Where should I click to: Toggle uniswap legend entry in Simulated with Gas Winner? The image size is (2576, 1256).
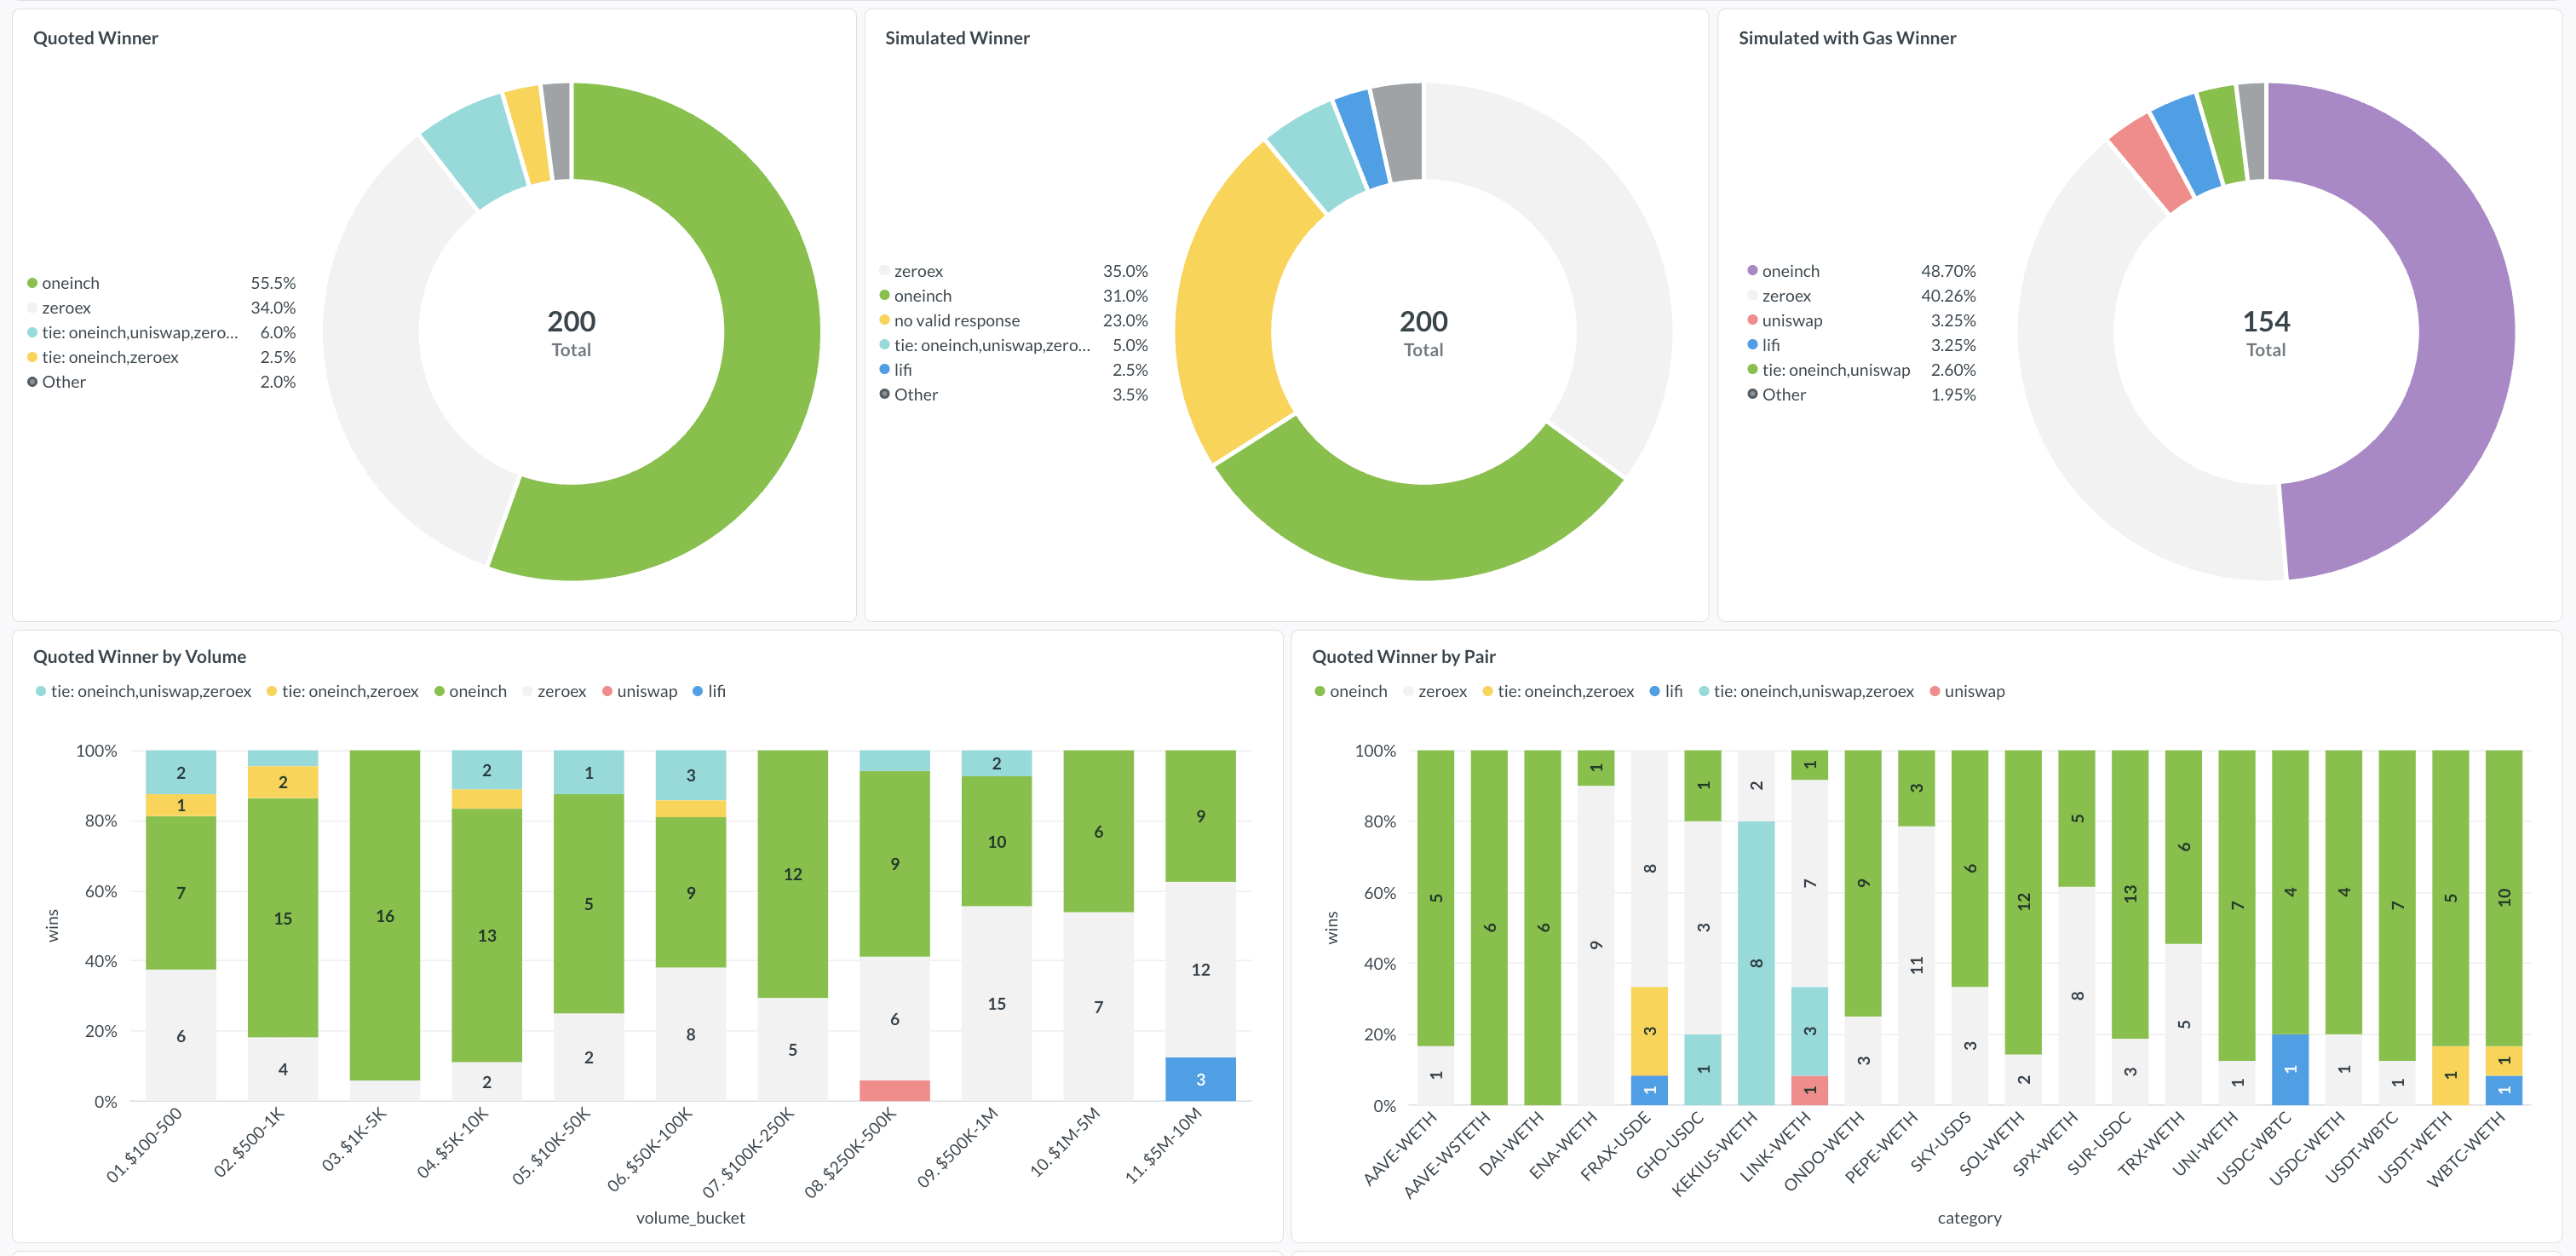[x=1791, y=320]
